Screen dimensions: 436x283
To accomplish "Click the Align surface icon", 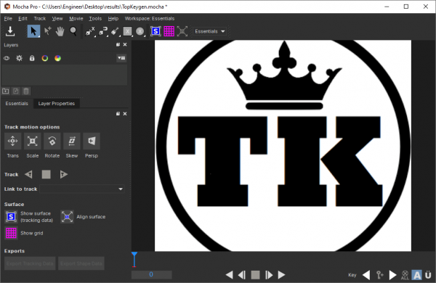I will click(x=67, y=217).
